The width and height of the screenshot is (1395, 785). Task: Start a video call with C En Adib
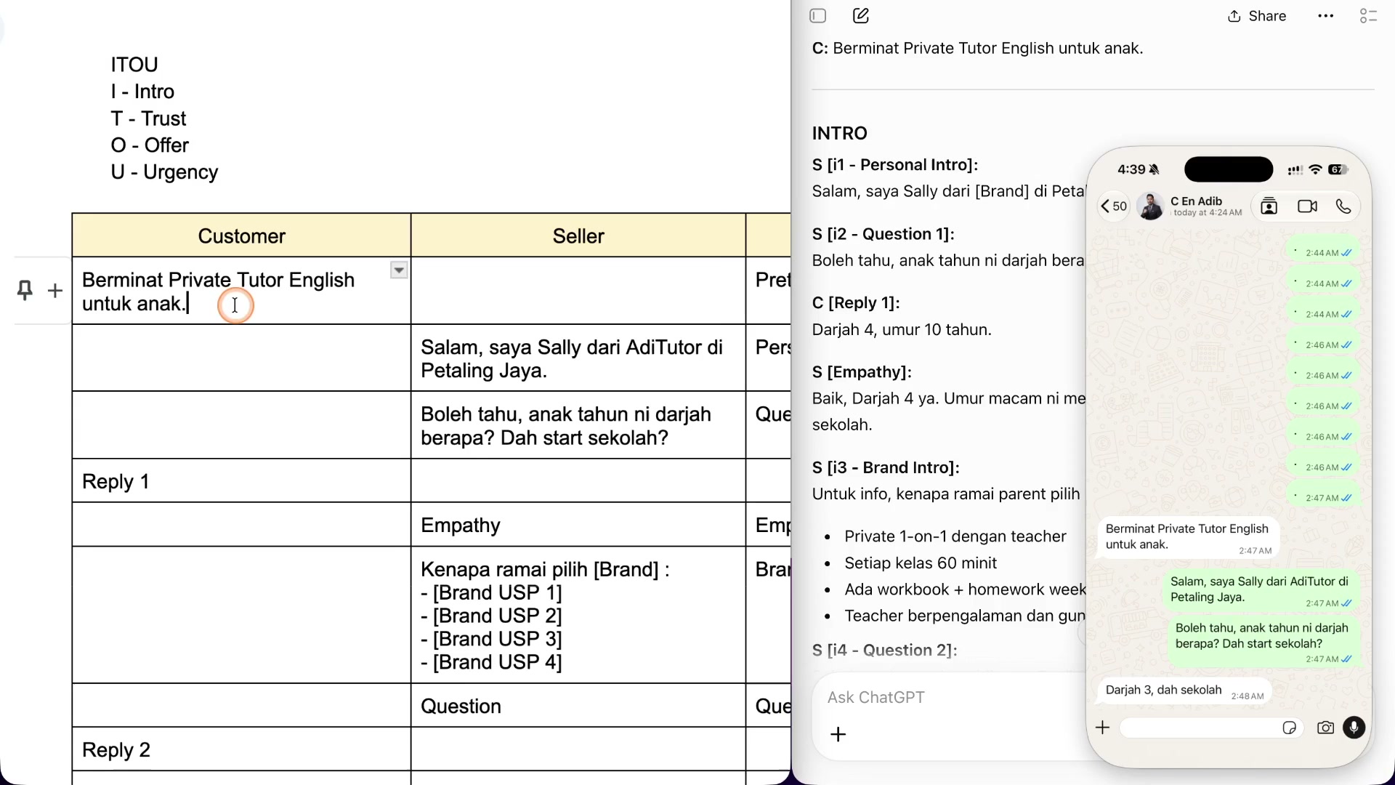coord(1307,206)
